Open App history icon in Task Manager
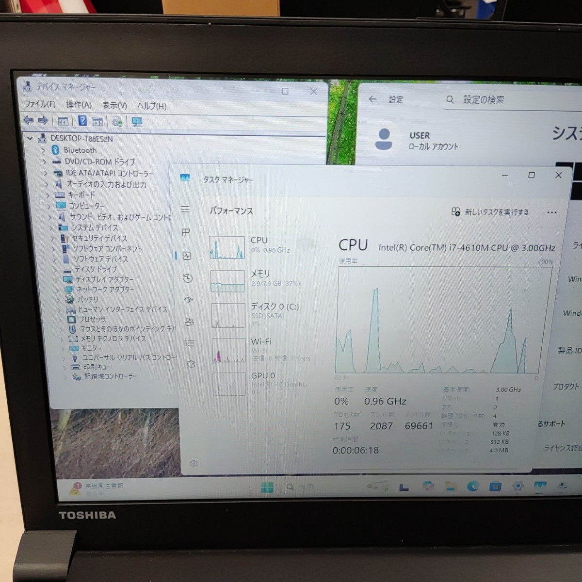Image resolution: width=582 pixels, height=582 pixels. pyautogui.click(x=188, y=278)
